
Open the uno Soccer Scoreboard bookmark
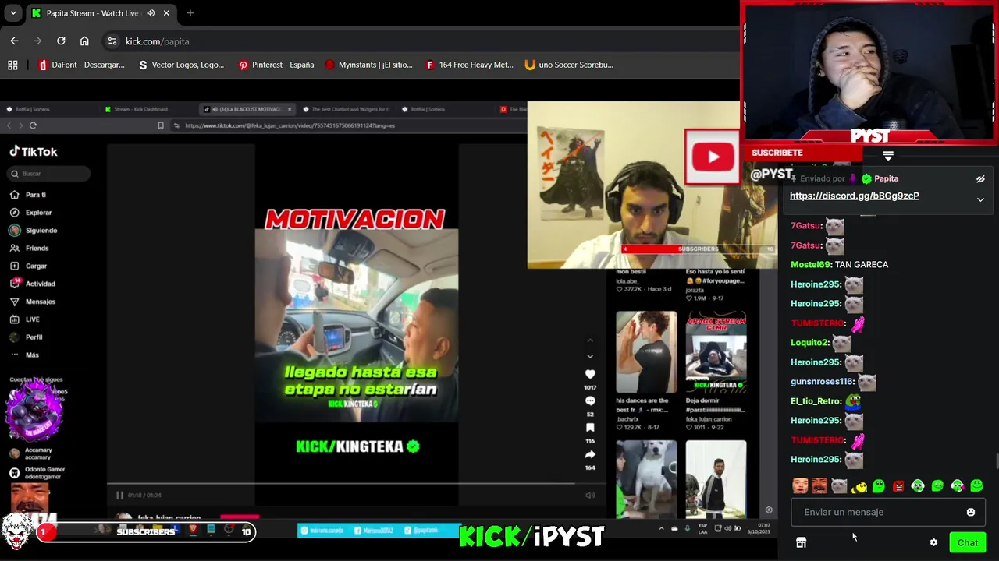pyautogui.click(x=569, y=65)
